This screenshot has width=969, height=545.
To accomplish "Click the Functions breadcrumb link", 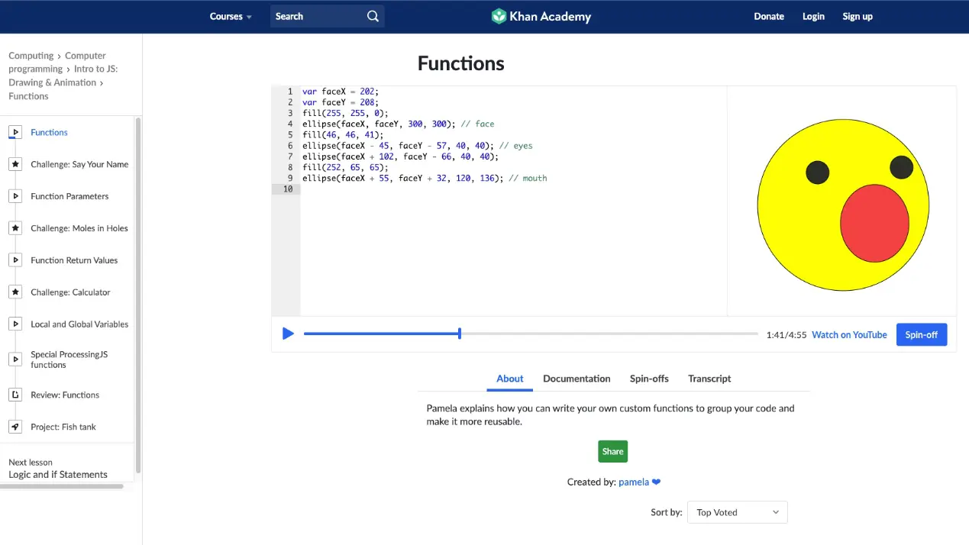I will pos(28,96).
